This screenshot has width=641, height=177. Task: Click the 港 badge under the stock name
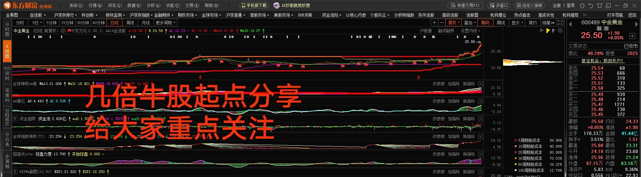pos(606,29)
